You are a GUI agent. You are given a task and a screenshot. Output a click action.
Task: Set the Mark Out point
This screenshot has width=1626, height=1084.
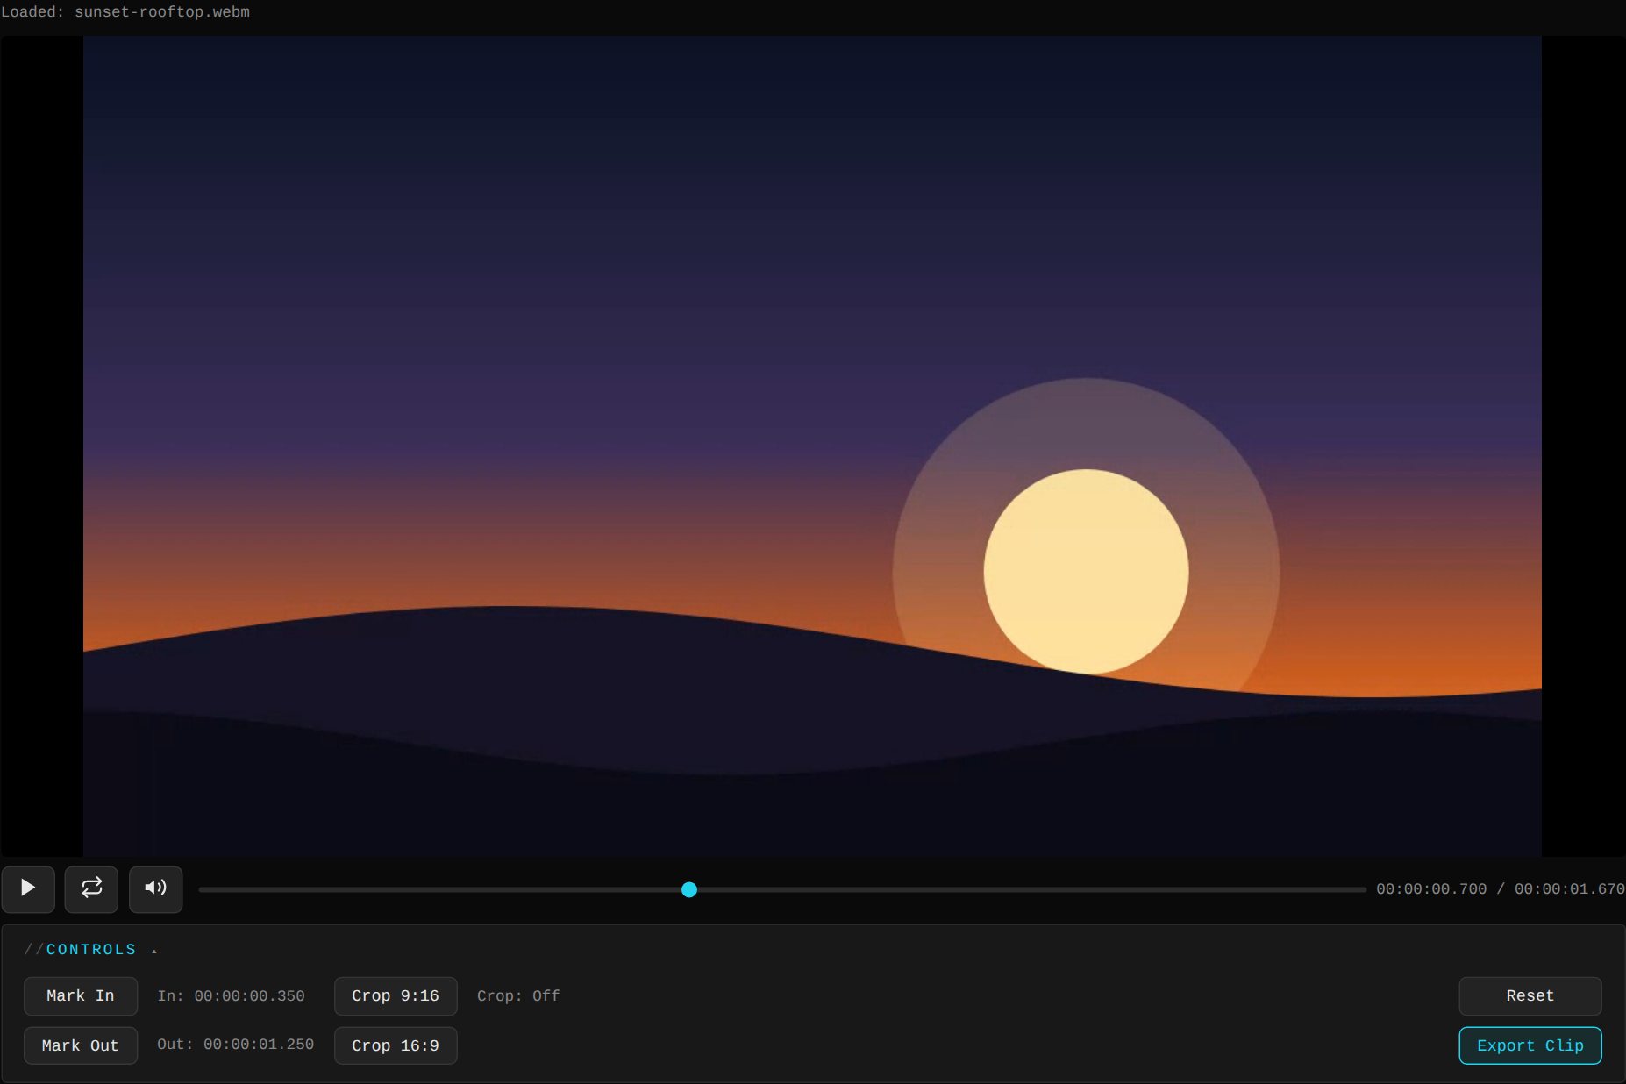pyautogui.click(x=81, y=1045)
